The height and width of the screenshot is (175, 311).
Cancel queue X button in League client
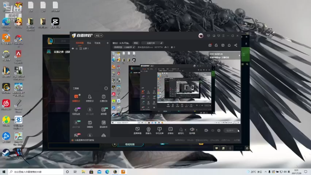tap(114, 144)
